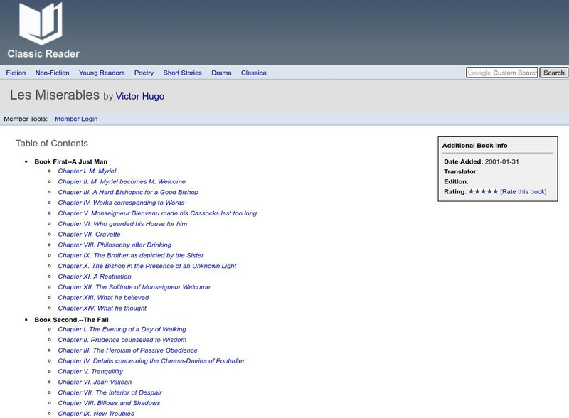Open Chapter VII. The Interior of Despair
The image size is (569, 418).
(110, 392)
